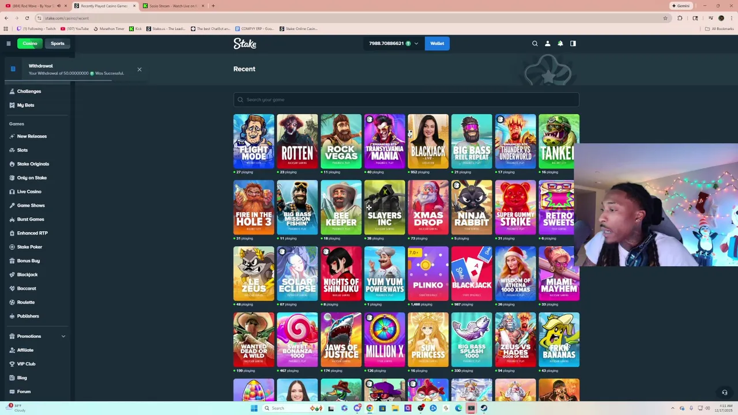Open the Flight Mode game thumbnail
Viewport: 738px width, 415px height.
[x=254, y=141]
